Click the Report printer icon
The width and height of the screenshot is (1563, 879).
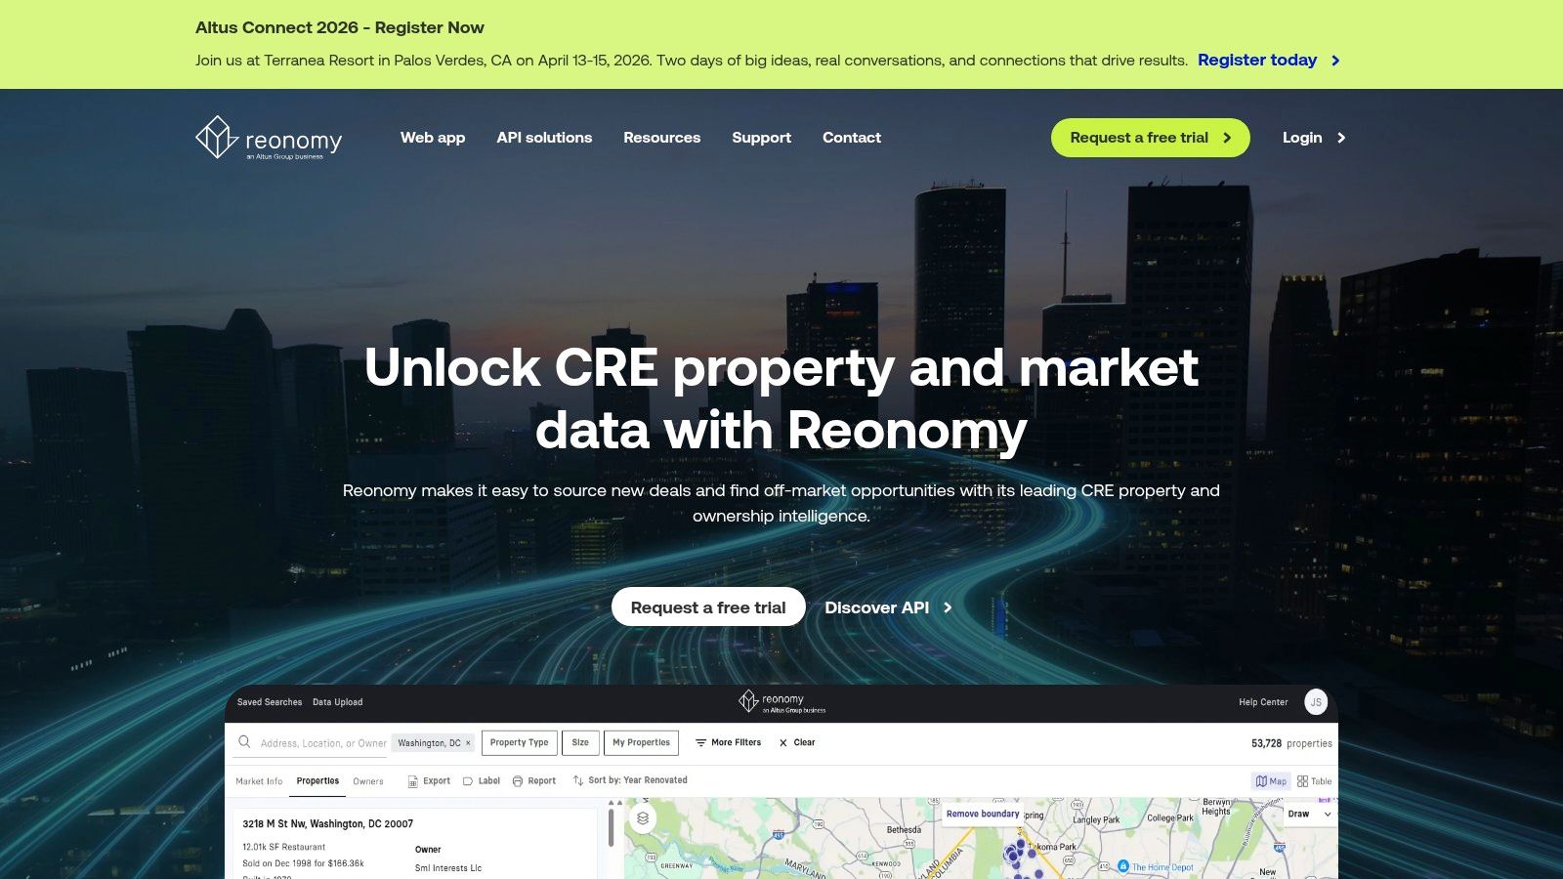pyautogui.click(x=518, y=781)
